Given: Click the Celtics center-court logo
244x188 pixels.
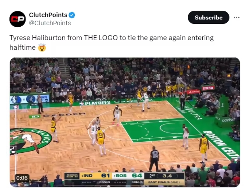Looking at the screenshot, I should pos(30,141).
